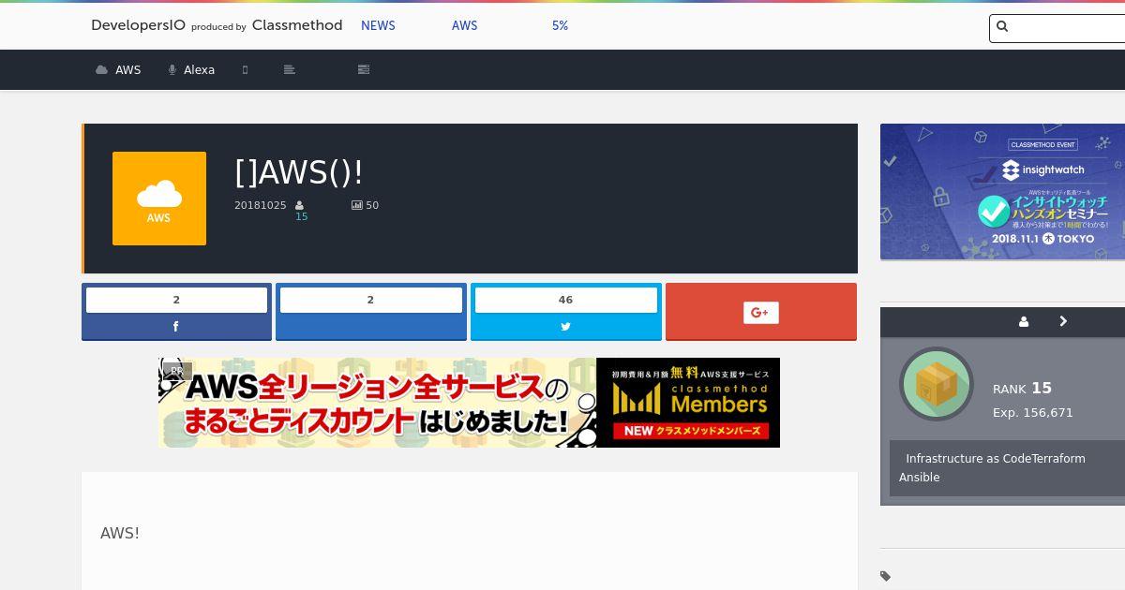Visit the Classmethod link in header

pos(297,25)
